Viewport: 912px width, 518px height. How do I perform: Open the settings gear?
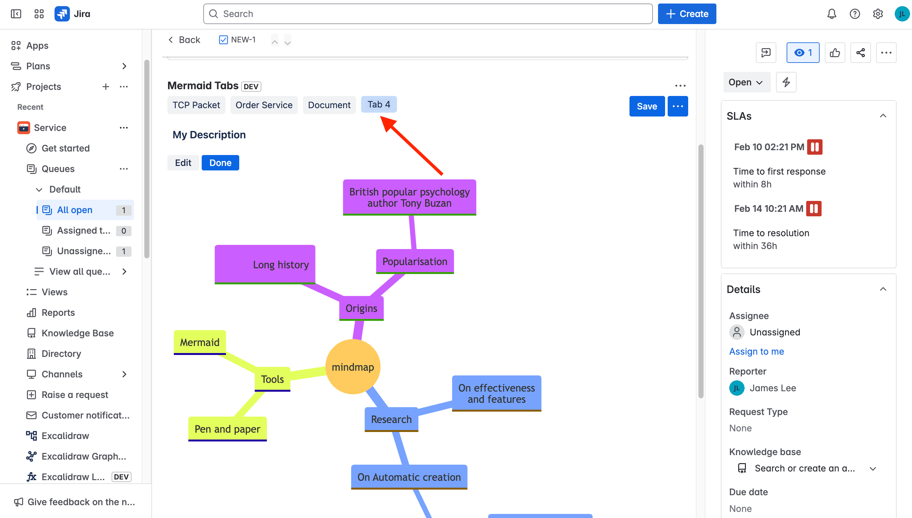[x=877, y=14]
